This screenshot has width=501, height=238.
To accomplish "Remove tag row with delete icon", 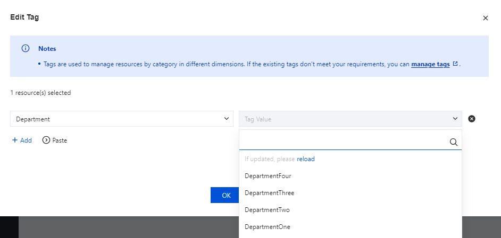I will [x=471, y=119].
